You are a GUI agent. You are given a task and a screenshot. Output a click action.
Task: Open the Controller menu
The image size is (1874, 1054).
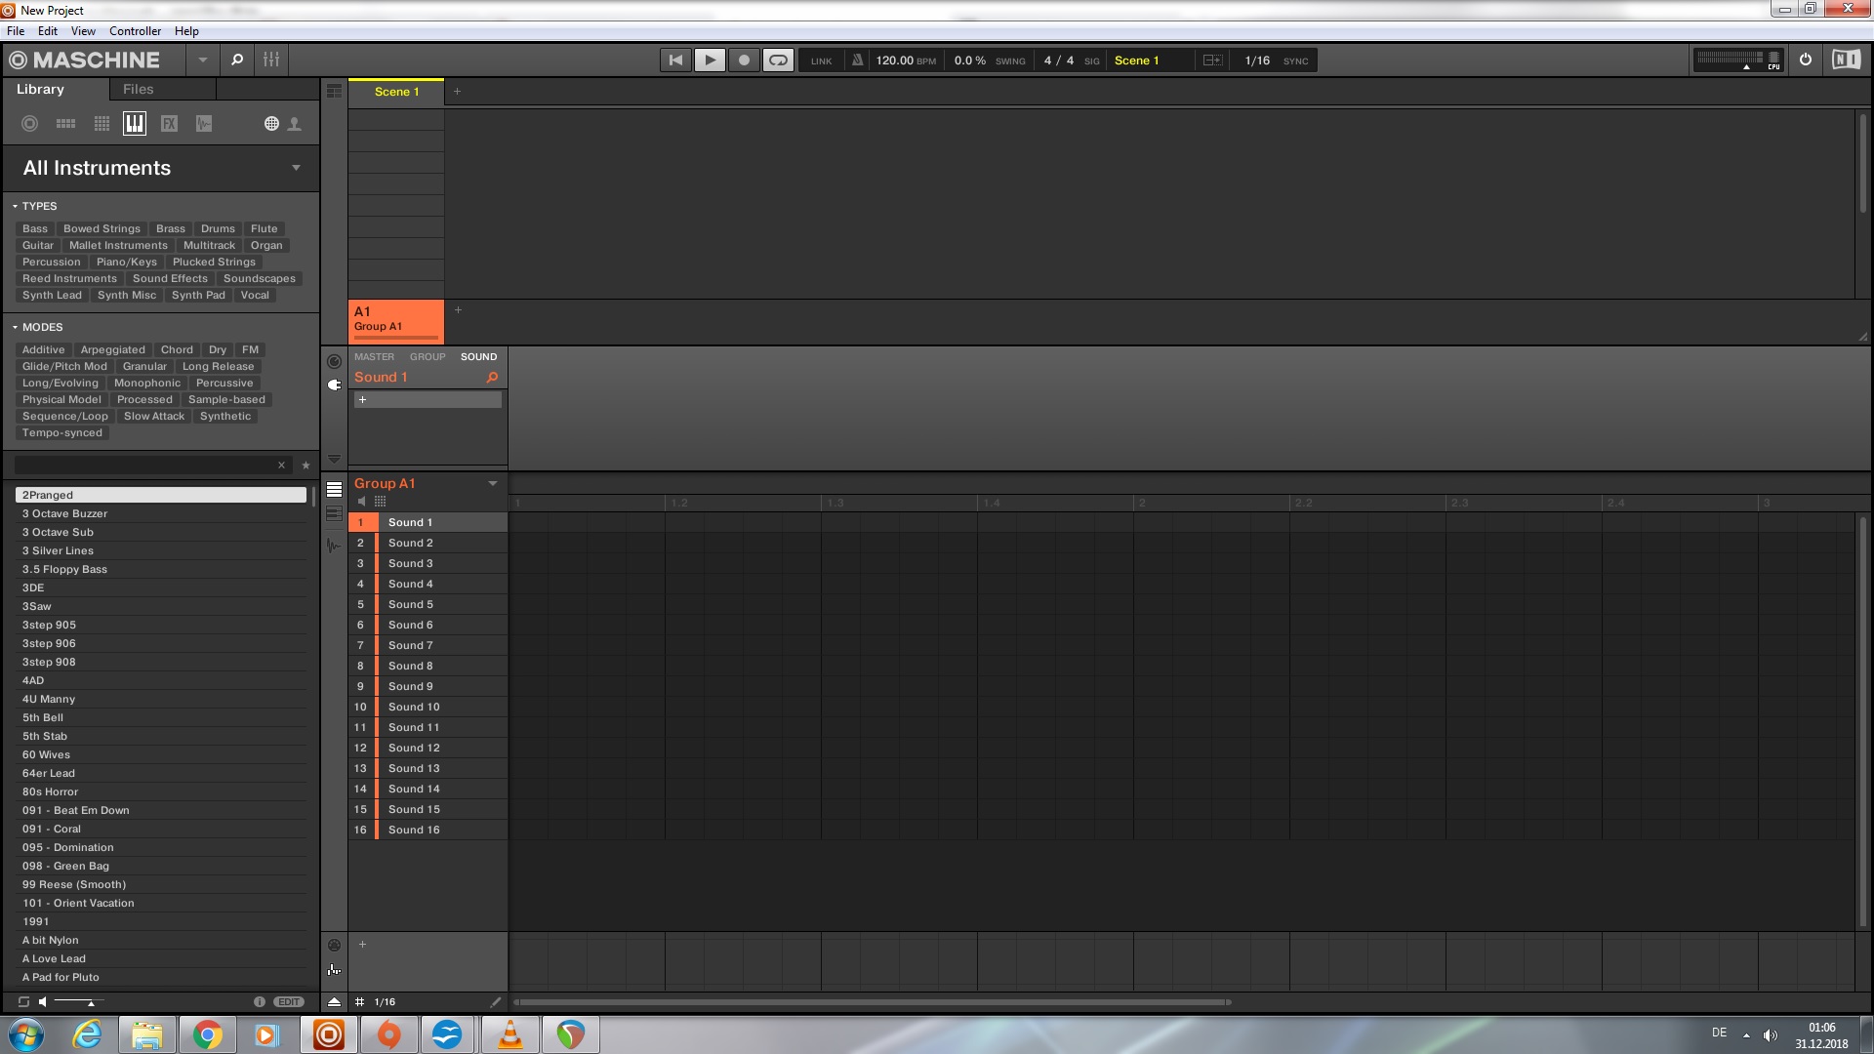[135, 31]
